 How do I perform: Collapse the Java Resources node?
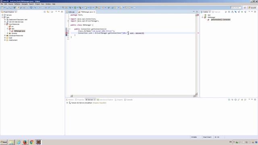click(x=5, y=24)
